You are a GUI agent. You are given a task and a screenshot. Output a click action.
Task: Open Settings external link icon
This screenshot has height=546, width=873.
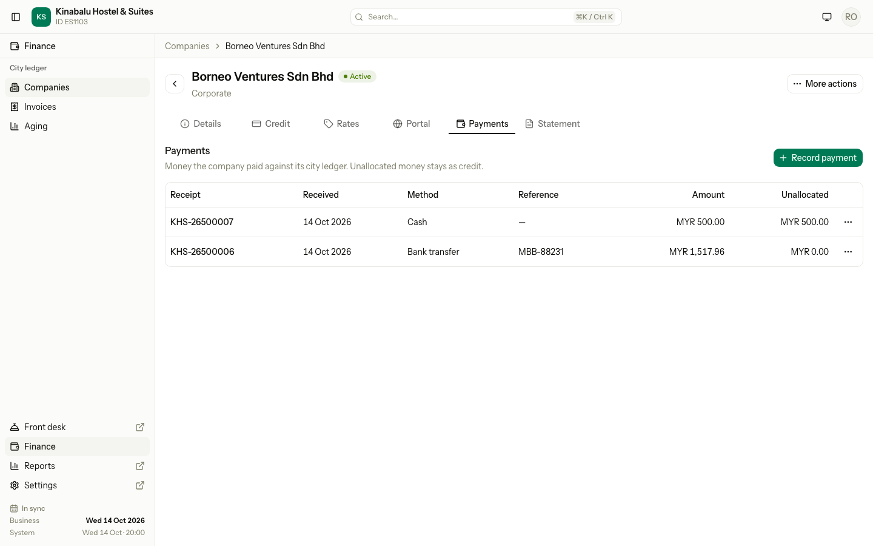140,485
